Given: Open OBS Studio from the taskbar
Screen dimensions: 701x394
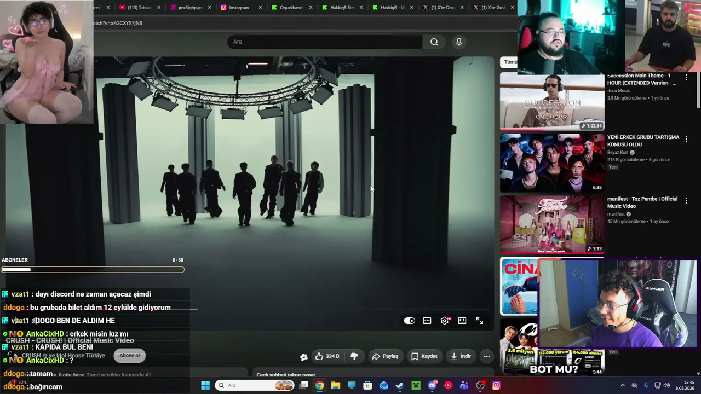Looking at the screenshot, I should pyautogui.click(x=480, y=386).
